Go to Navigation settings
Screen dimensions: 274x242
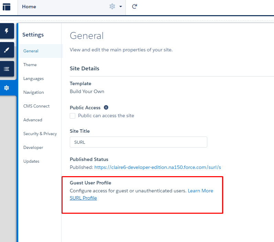[x=33, y=92]
